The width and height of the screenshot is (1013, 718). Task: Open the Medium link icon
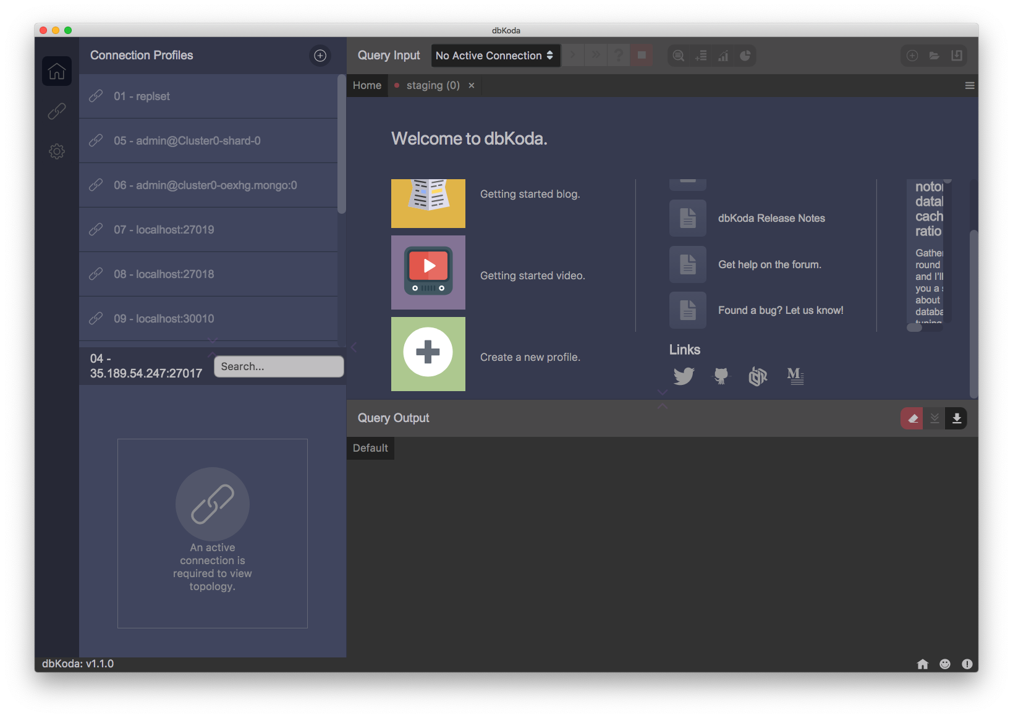tap(795, 376)
